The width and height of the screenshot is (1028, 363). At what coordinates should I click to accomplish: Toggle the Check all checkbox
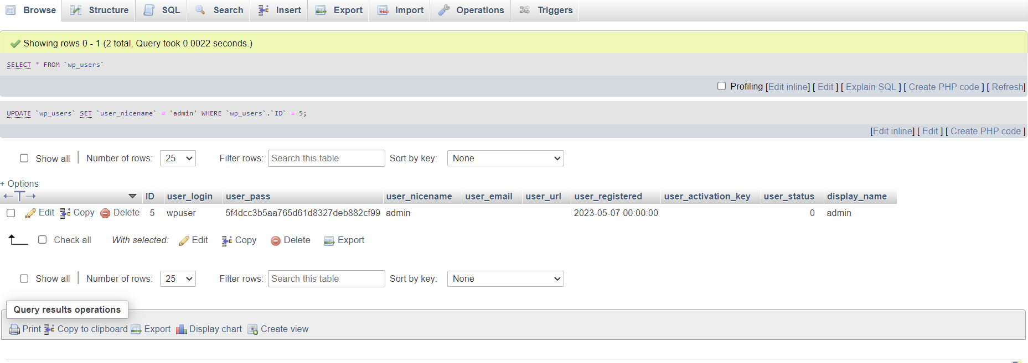click(43, 240)
